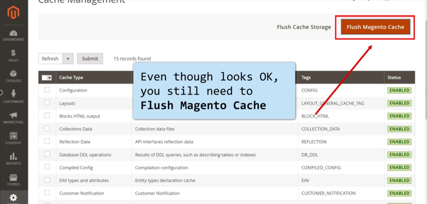Screen dimensions: 427x204
Task: Check the Configuration cache type checkbox
Action: tap(47, 90)
